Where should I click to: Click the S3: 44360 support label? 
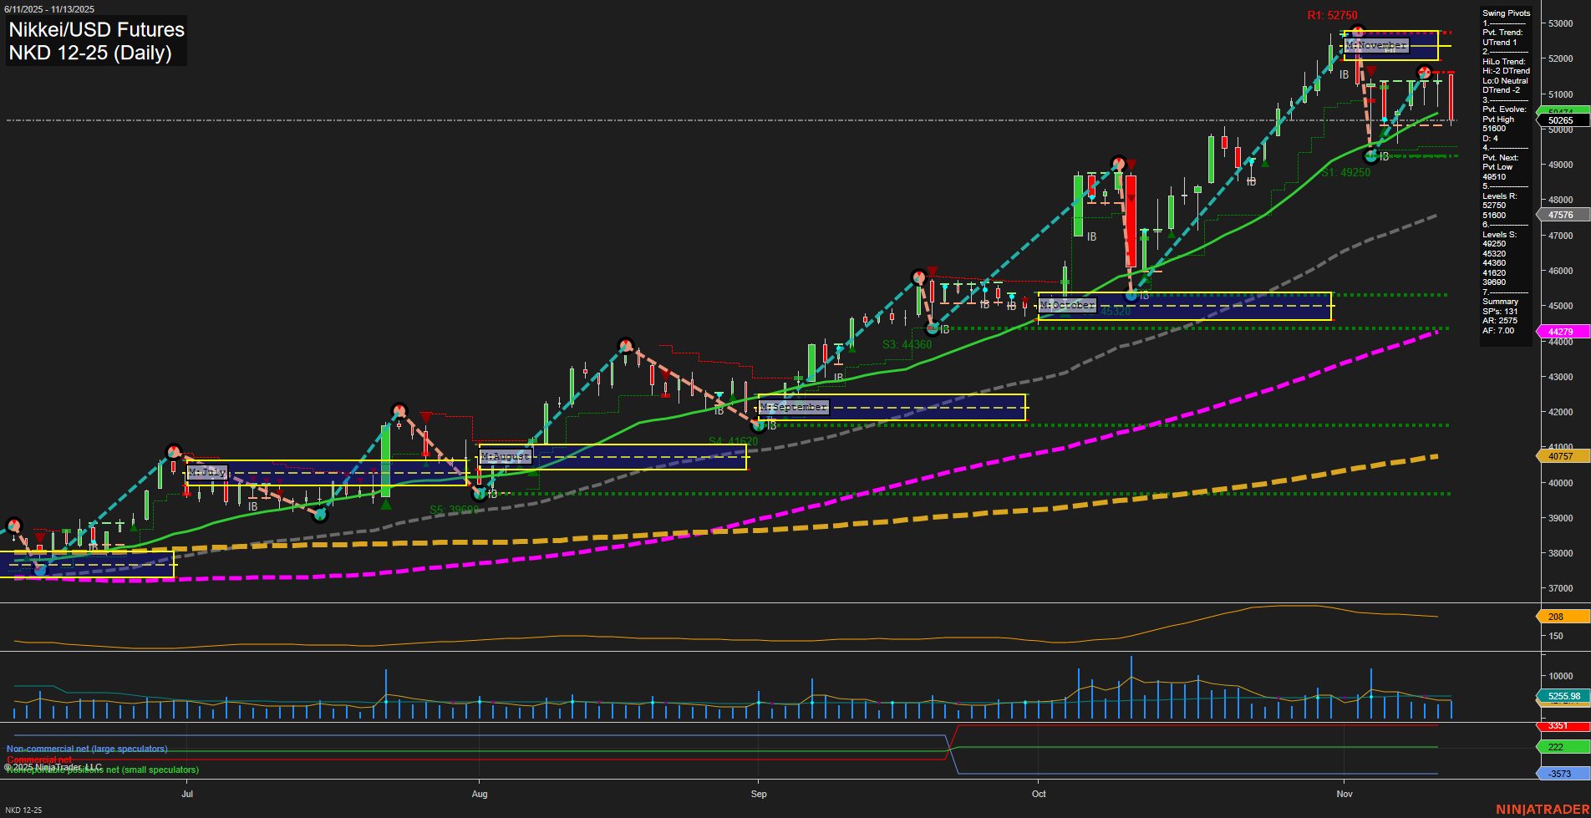tap(907, 343)
